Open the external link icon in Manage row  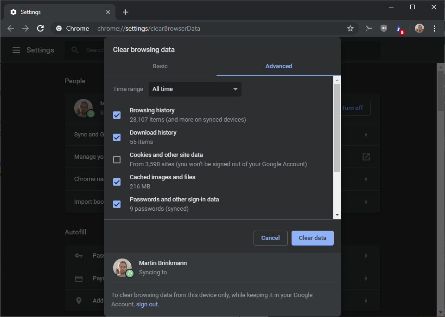(x=366, y=157)
